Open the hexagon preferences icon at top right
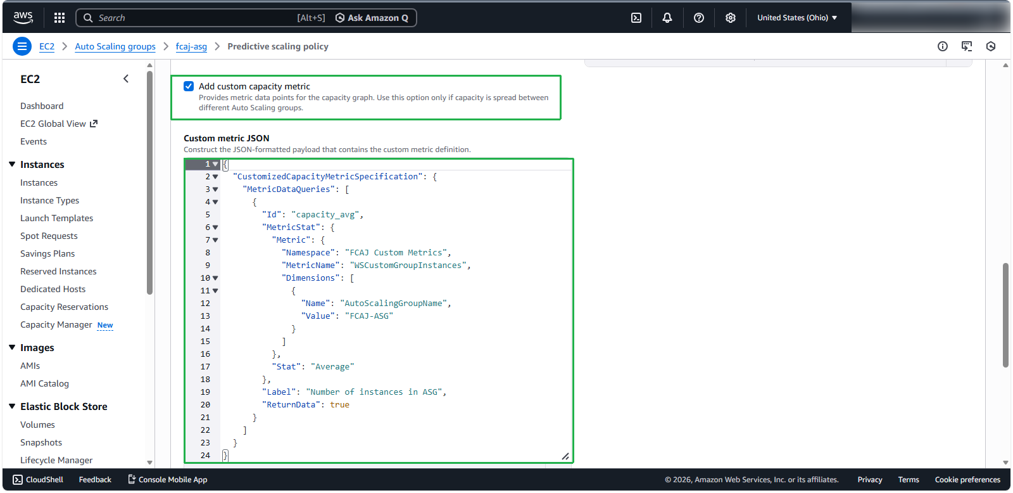This screenshot has height=493, width=1013. (991, 46)
